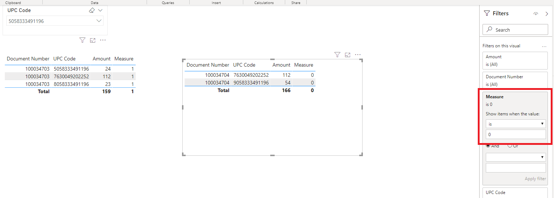Sort selected table by Measure header
This screenshot has width=554, height=198.
click(304, 65)
